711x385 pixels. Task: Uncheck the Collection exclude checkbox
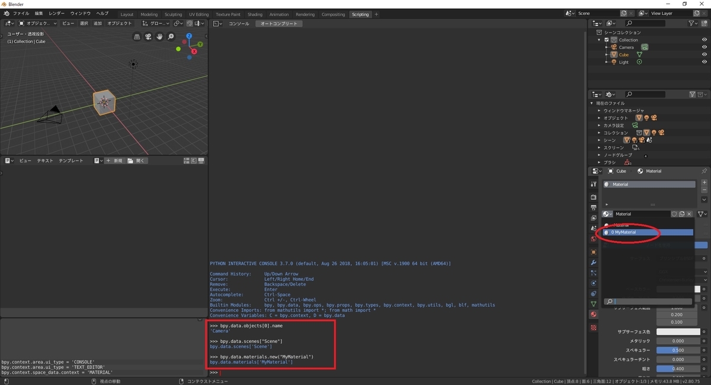point(607,40)
